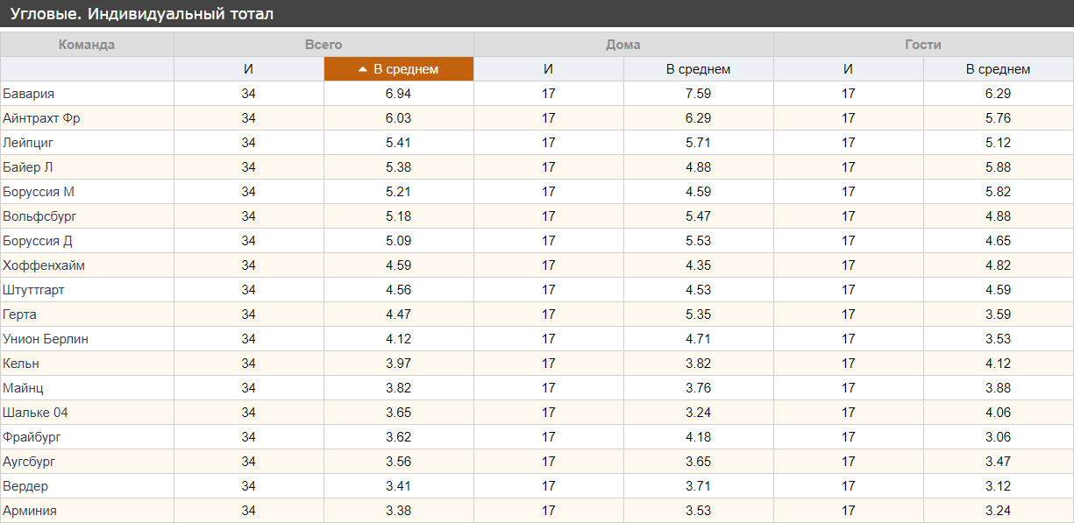Image resolution: width=1074 pixels, height=523 pixels.
Task: Click Герта's away average 3.59
Action: click(x=999, y=315)
